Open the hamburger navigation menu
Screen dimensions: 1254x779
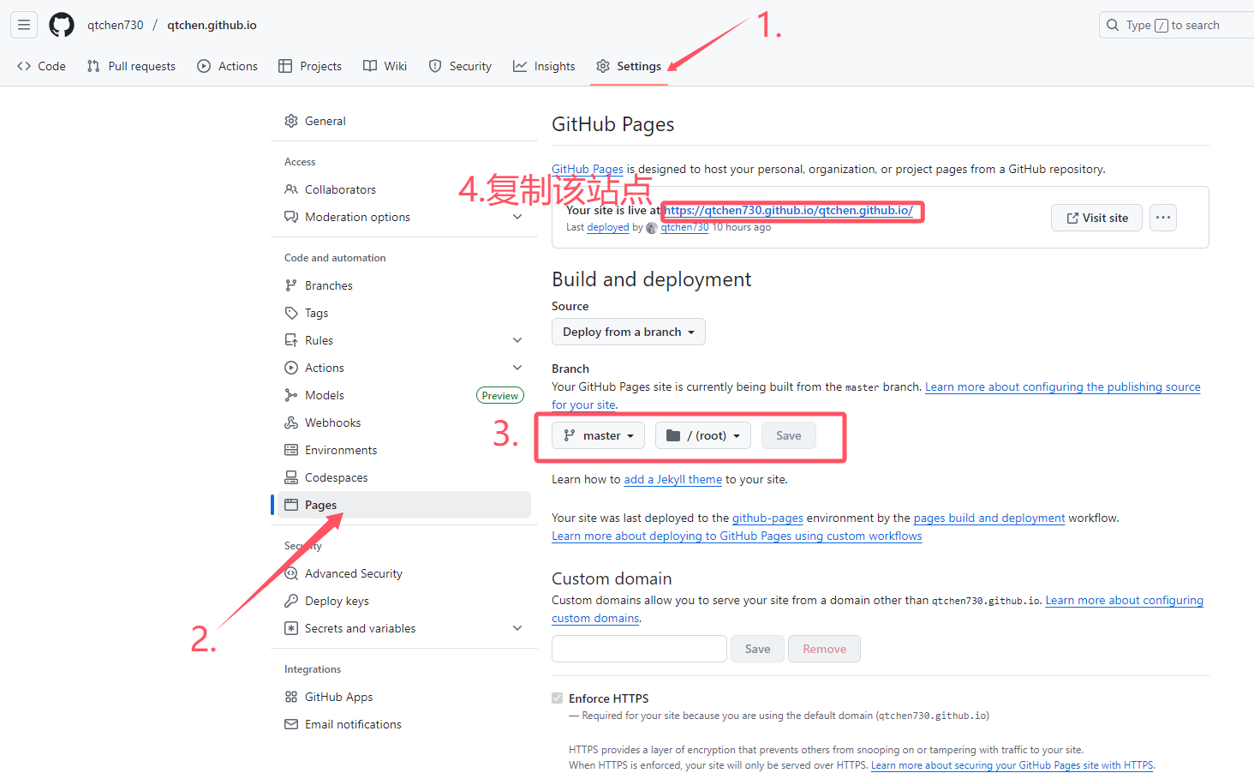(24, 25)
